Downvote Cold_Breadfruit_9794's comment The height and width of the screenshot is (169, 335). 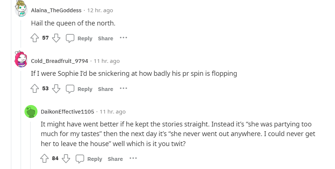click(56, 89)
